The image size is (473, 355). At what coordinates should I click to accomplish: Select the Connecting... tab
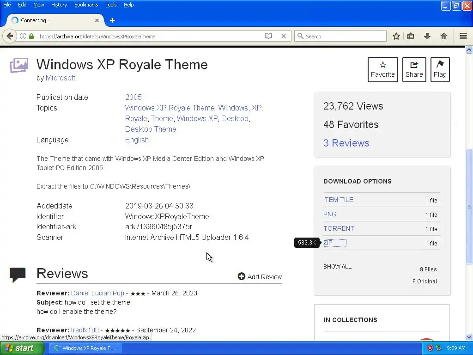(x=55, y=20)
